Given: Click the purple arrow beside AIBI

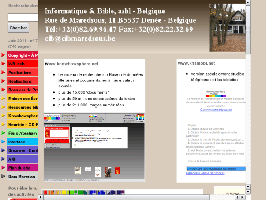Looking at the screenshot, I should (x=3, y=159).
